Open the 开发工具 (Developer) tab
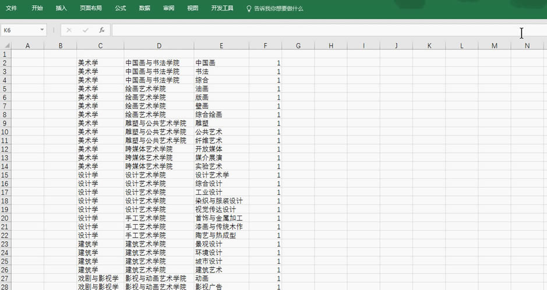Viewport: 547px width, 290px height. 222,9
